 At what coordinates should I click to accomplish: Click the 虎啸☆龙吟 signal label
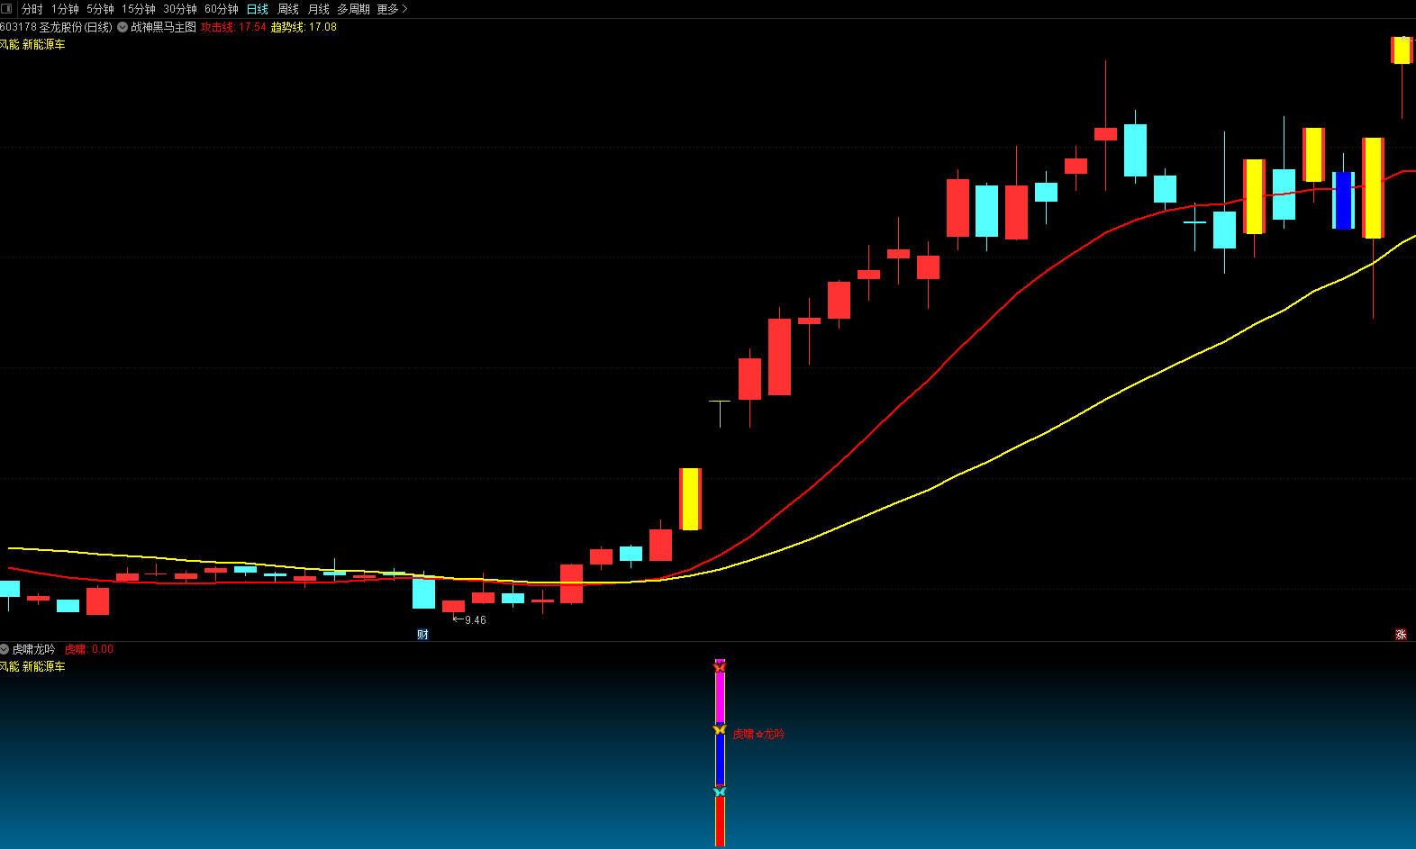tap(758, 734)
